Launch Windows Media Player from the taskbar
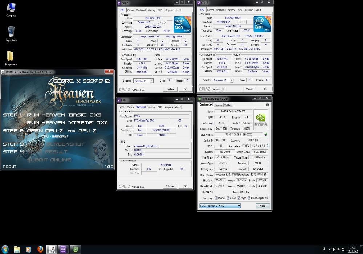 pos(28,249)
